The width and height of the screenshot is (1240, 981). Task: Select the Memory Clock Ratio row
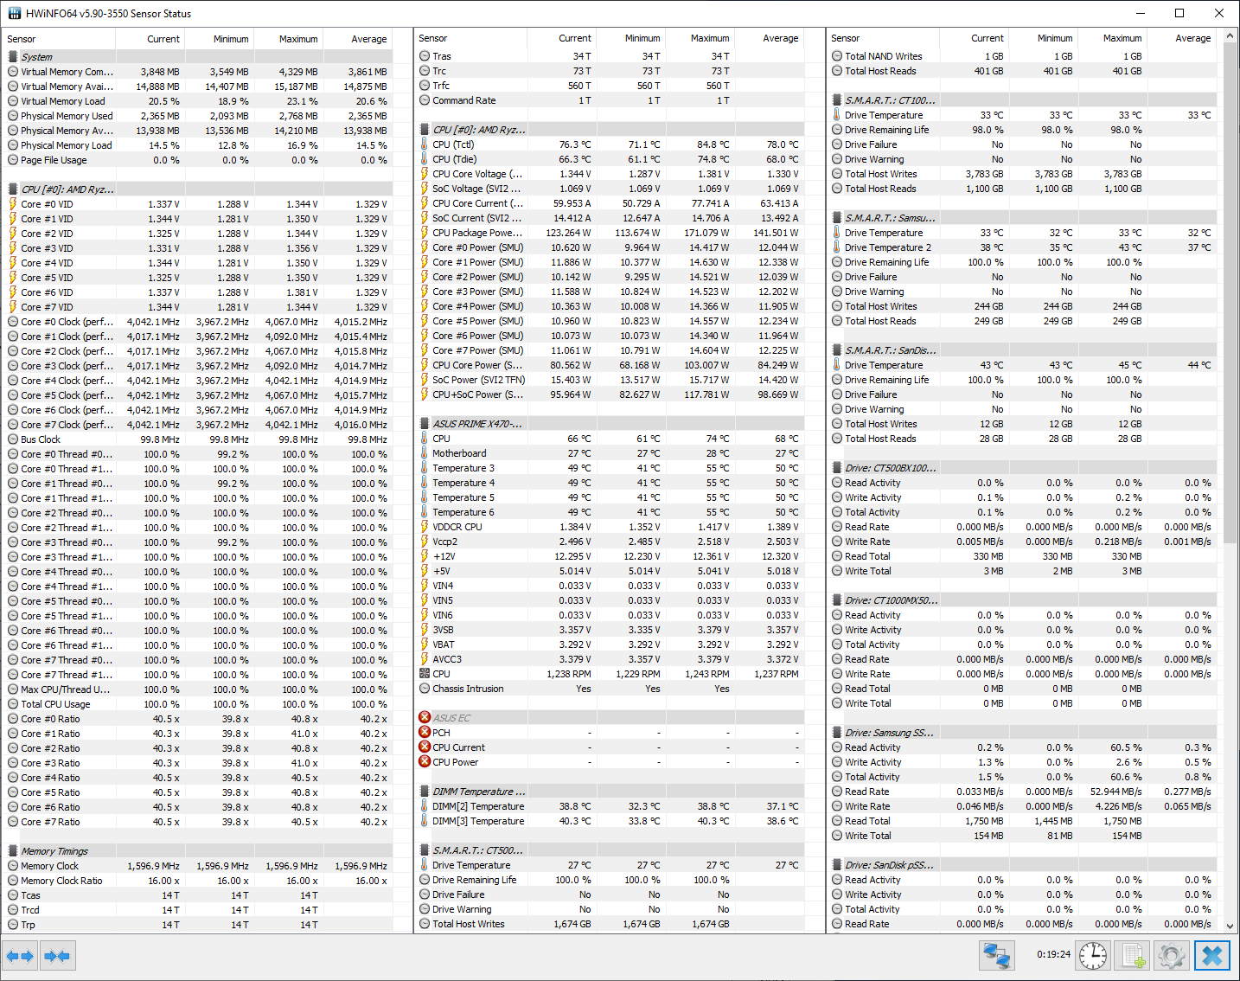(x=198, y=880)
